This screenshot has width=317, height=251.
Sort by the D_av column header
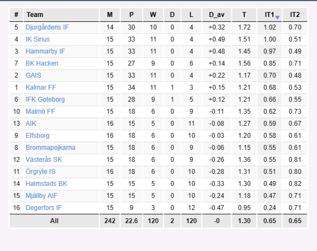(x=216, y=15)
